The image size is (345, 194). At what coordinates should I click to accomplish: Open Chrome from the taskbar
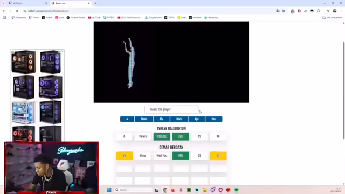point(165,190)
